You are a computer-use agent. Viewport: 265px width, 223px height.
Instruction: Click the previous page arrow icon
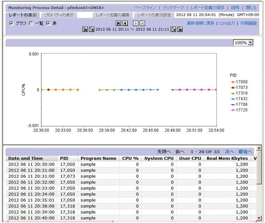pos(124,23)
